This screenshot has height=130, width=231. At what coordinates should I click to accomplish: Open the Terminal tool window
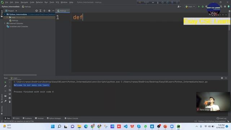pos(39,118)
